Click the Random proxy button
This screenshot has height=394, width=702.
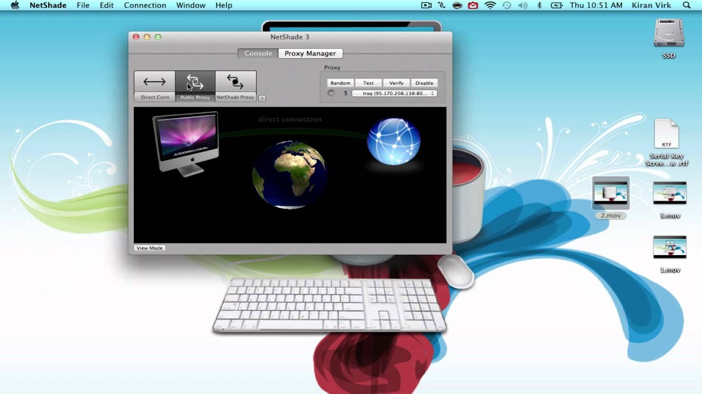tap(341, 83)
